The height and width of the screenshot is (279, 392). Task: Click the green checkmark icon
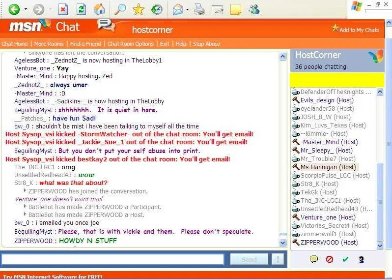coord(345,259)
